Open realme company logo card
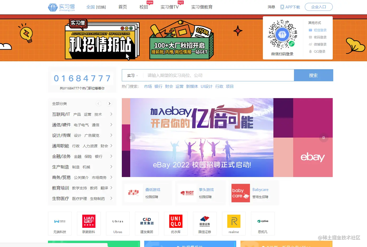This screenshot has width=367, height=247. [x=234, y=224]
